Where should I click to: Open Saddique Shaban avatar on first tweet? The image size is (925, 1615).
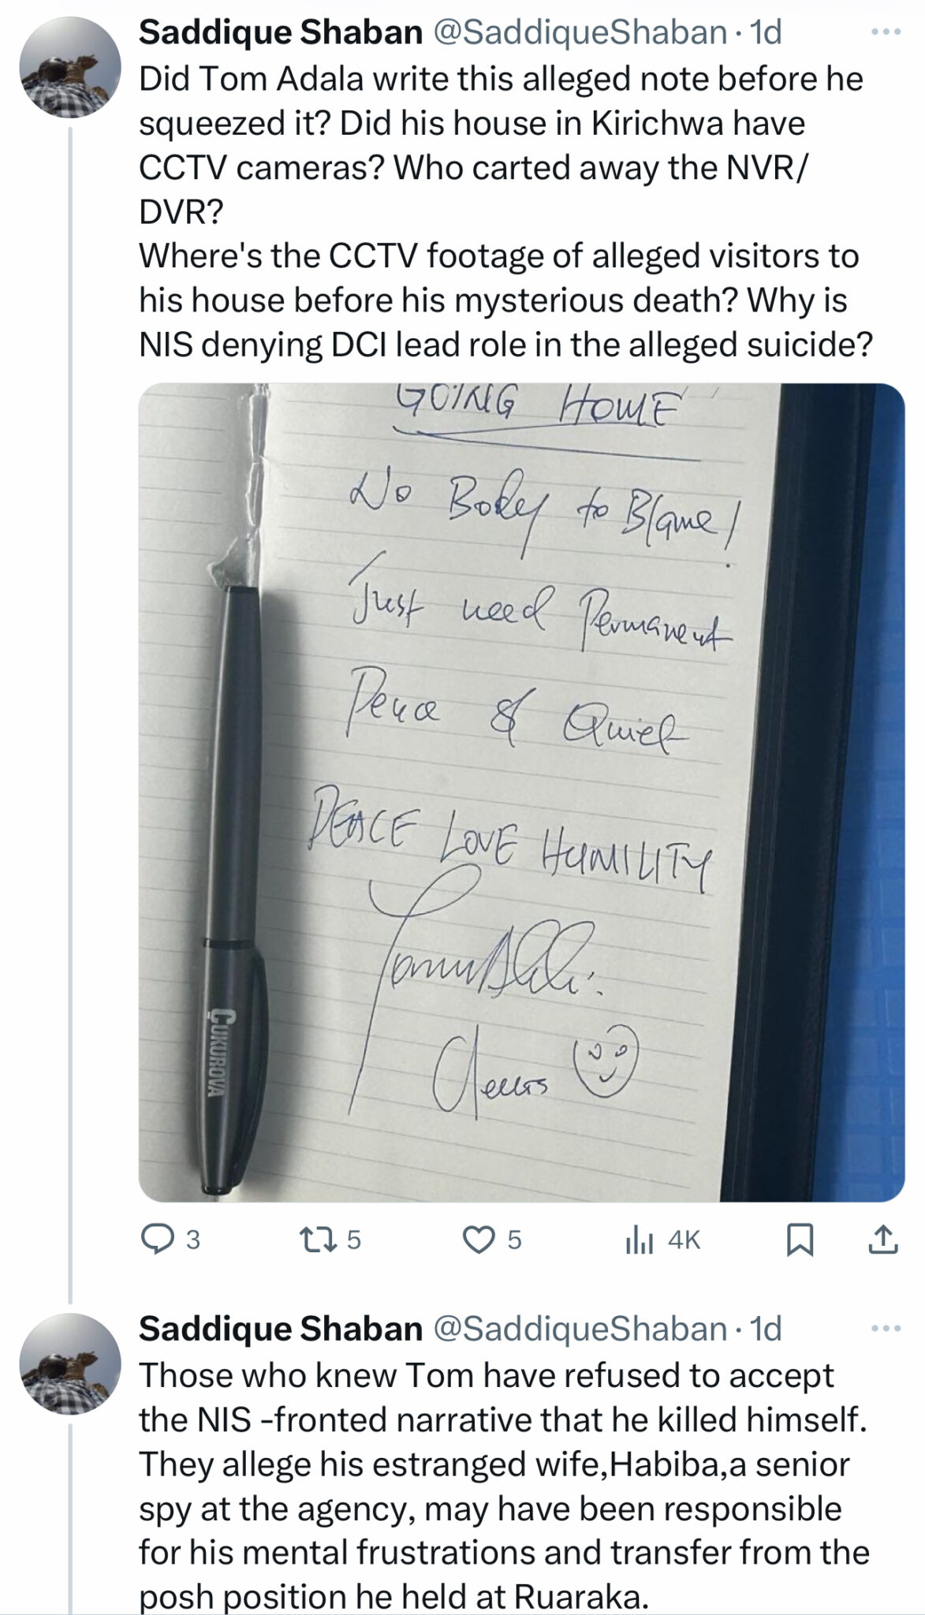70,69
